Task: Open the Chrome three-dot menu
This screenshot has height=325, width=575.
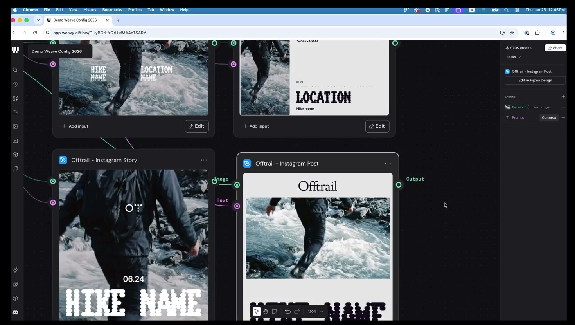Action: tap(563, 32)
